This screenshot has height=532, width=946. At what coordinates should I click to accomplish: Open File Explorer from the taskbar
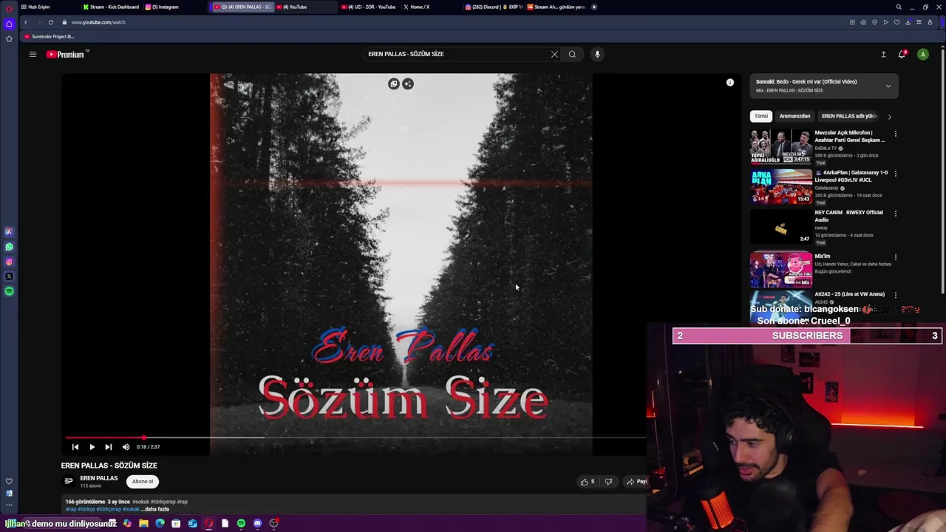tap(143, 523)
